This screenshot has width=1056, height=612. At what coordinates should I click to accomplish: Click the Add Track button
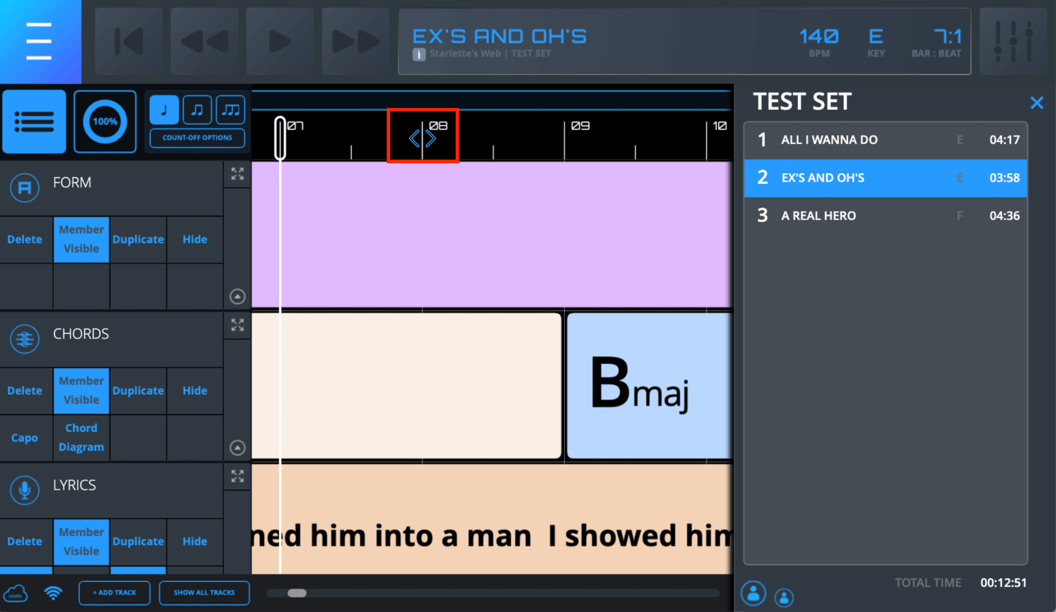click(x=114, y=593)
